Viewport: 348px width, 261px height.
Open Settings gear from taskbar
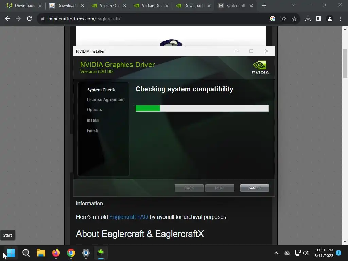click(x=86, y=253)
